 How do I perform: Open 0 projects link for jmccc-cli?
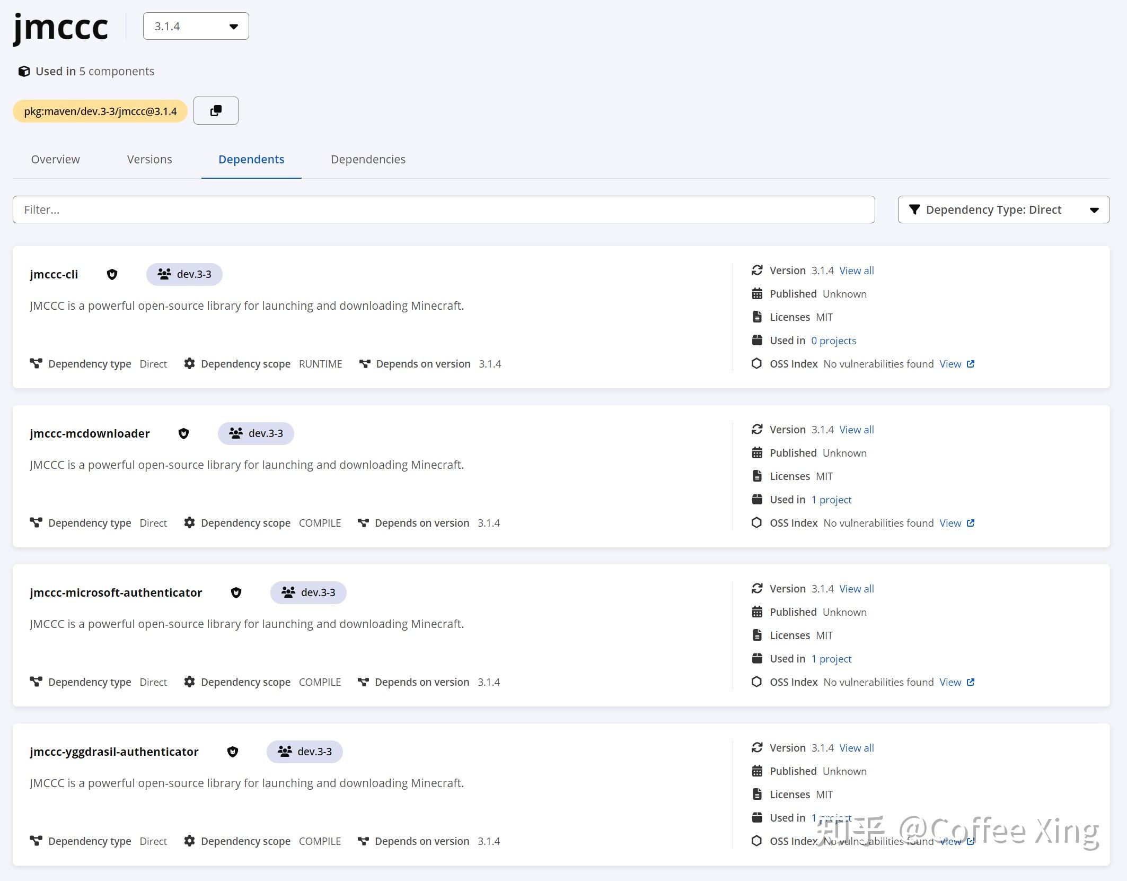pyautogui.click(x=833, y=341)
